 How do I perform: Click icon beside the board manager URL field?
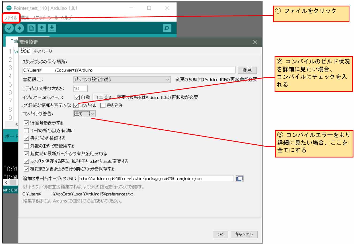coord(240,179)
